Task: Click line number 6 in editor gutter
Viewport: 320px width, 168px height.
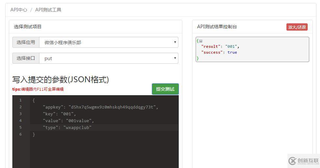Action: click(x=21, y=134)
